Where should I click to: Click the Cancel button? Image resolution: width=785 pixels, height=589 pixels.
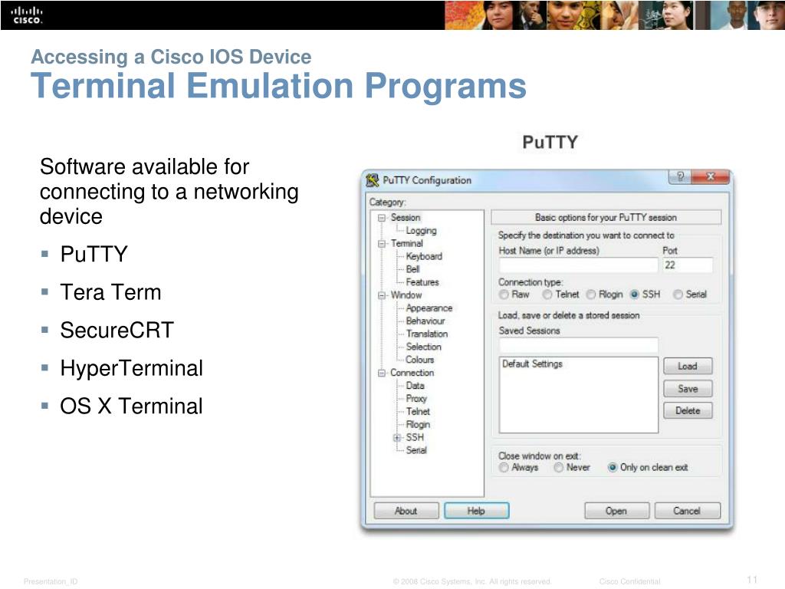click(687, 511)
